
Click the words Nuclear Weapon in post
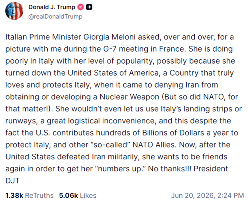coord(129,97)
